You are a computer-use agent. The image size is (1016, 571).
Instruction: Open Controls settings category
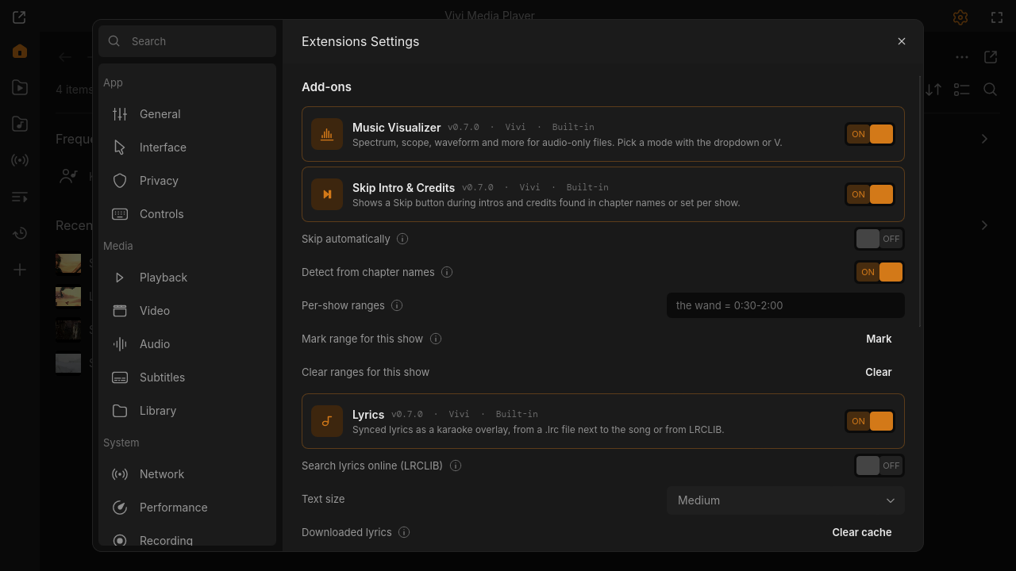(187, 214)
